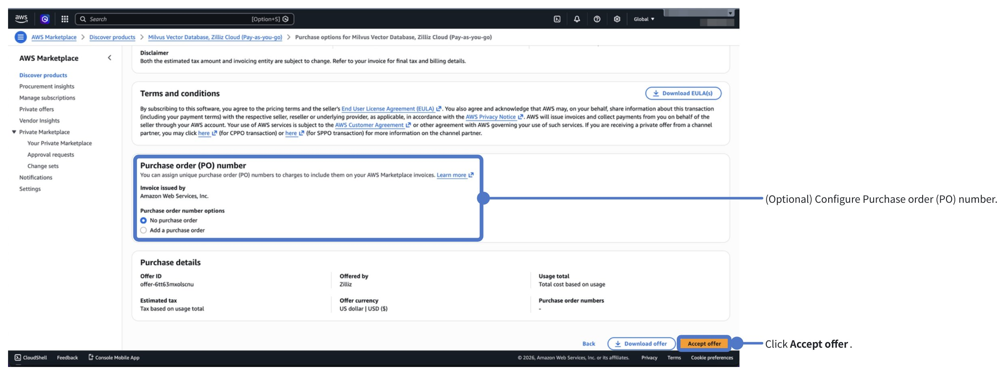This screenshot has width=1005, height=375.
Task: Open the Learn more link for PO numbers
Action: [455, 175]
